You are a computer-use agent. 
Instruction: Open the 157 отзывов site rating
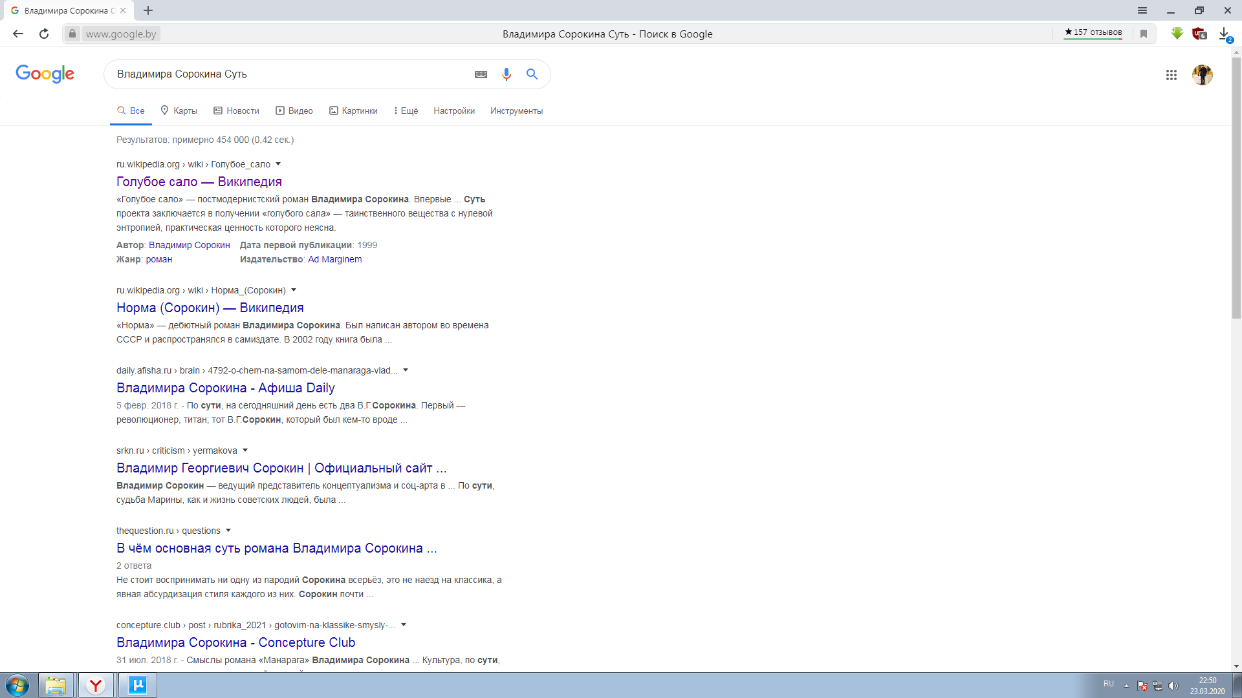1093,33
